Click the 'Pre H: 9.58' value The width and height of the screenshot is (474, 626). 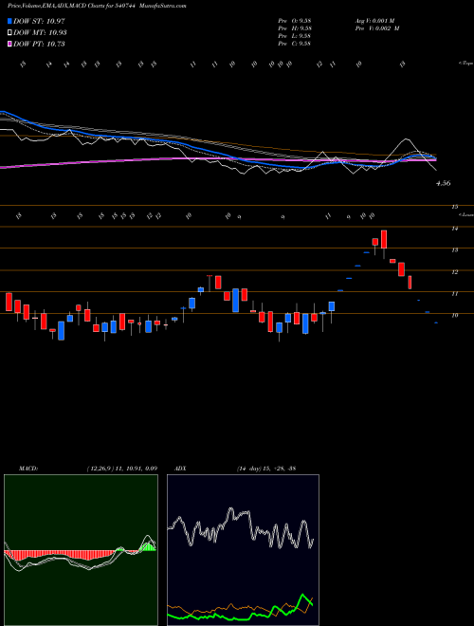295,28
